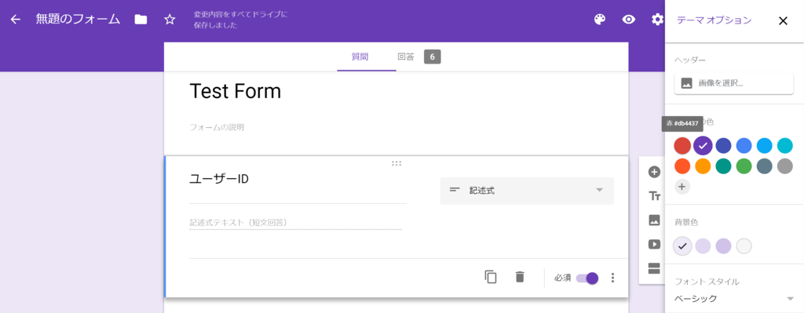Select the grey theme color swatch
This screenshot has width=804, height=313.
(785, 166)
